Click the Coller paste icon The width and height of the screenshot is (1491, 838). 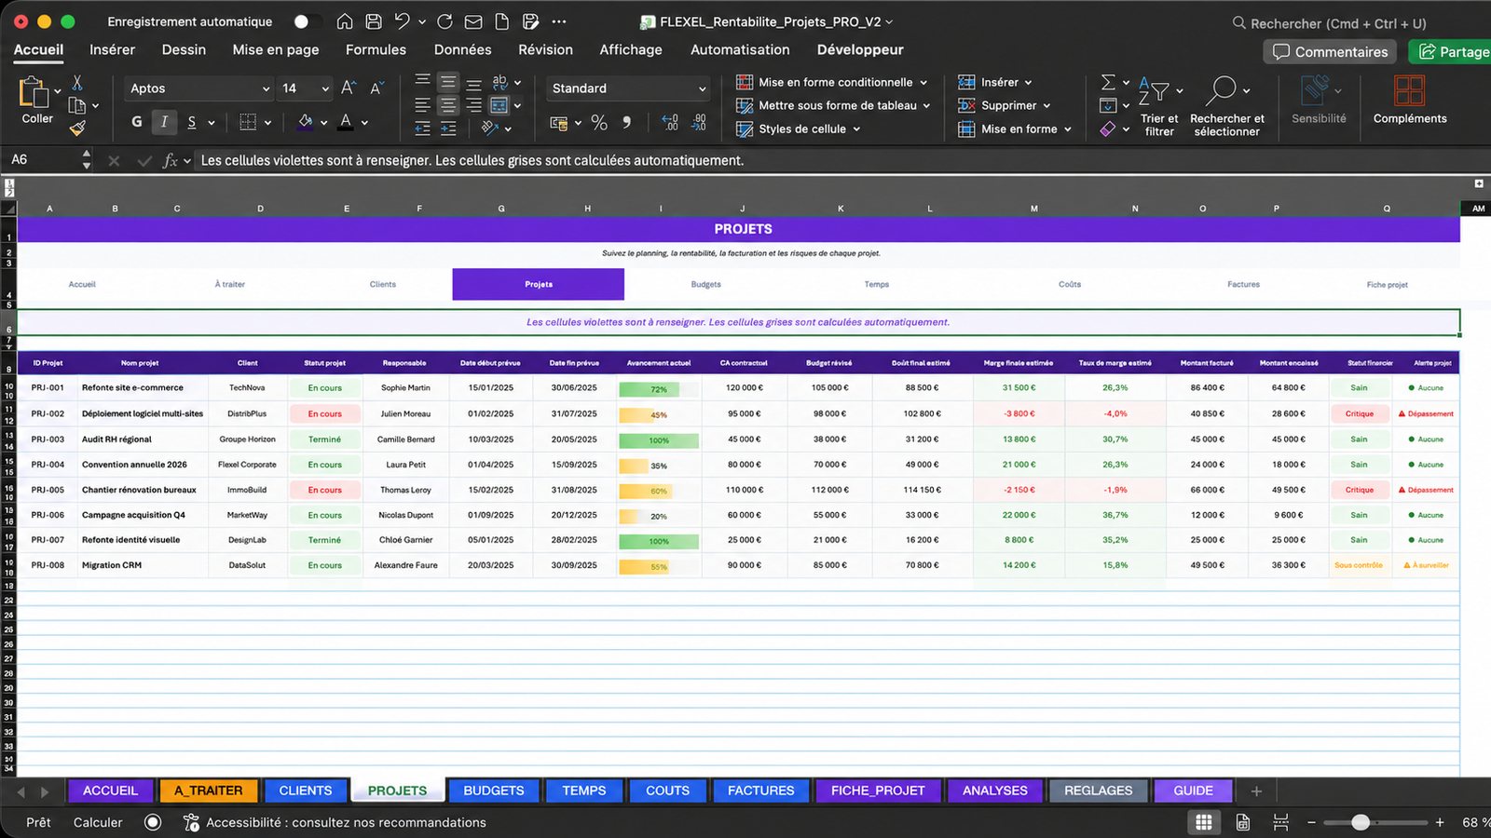coord(34,92)
